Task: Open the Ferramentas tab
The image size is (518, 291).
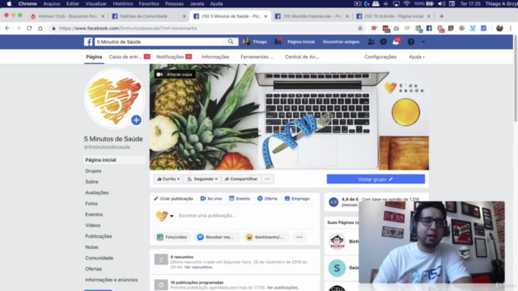Action: click(257, 57)
